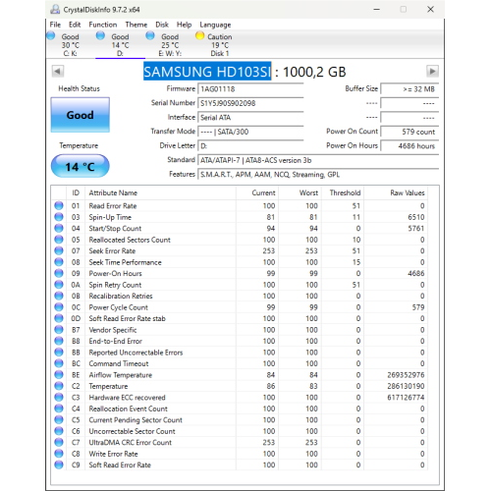Select the yellow Caution orb for Disk 1

pos(199,35)
